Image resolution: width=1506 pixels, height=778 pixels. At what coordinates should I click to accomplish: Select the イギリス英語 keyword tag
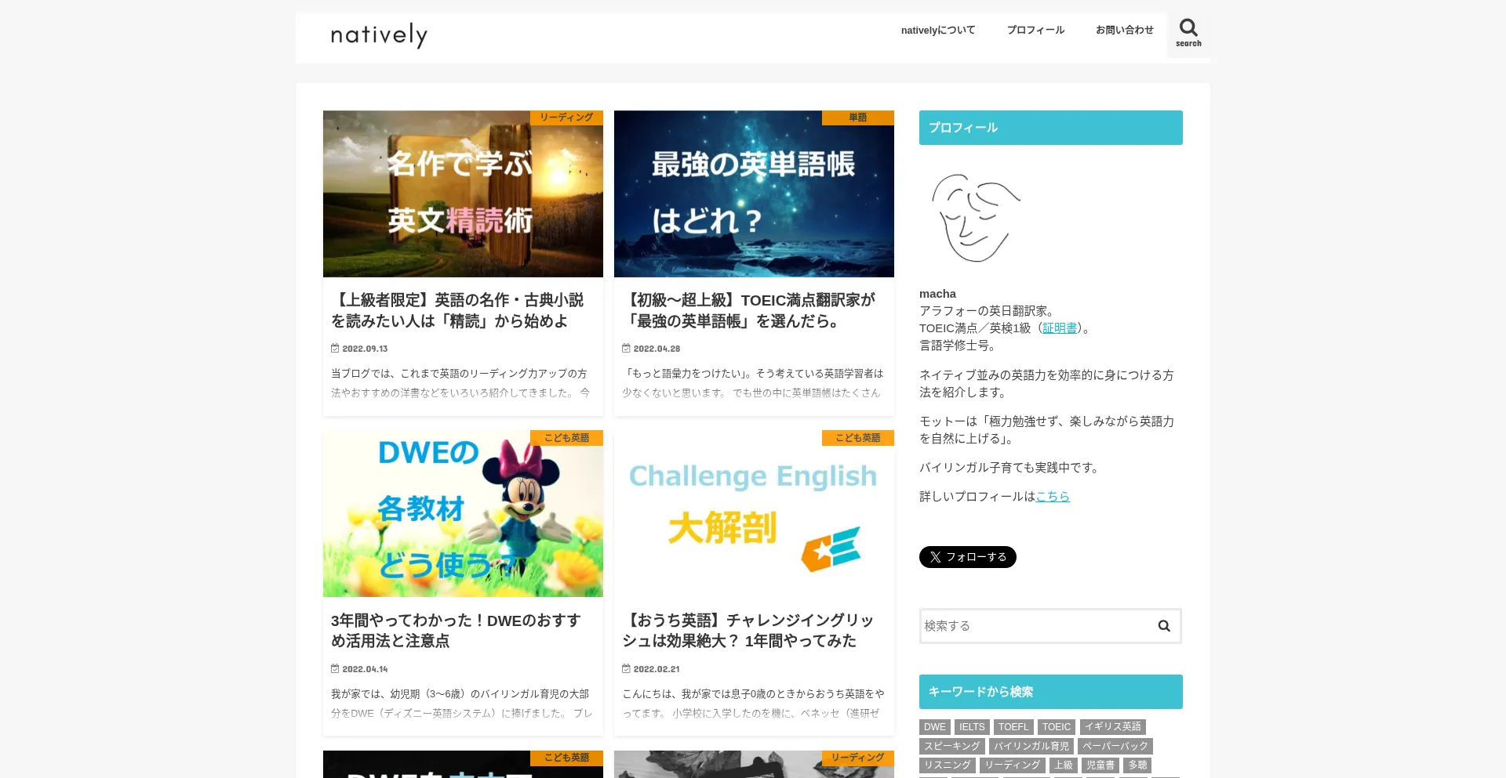pyautogui.click(x=1113, y=727)
